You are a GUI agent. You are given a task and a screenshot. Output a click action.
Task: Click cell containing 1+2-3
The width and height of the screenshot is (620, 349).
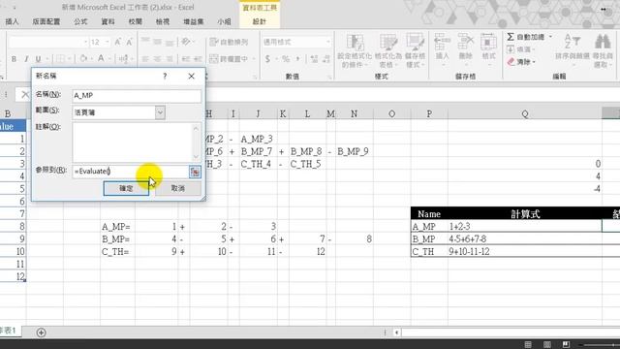[525, 226]
